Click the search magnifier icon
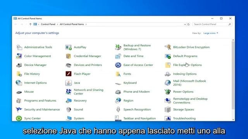The image size is (248, 139). pyautogui.click(x=230, y=24)
